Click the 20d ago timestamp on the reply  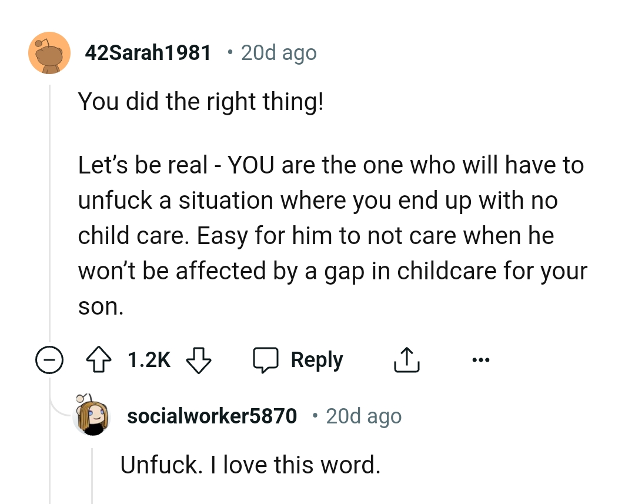(x=363, y=416)
